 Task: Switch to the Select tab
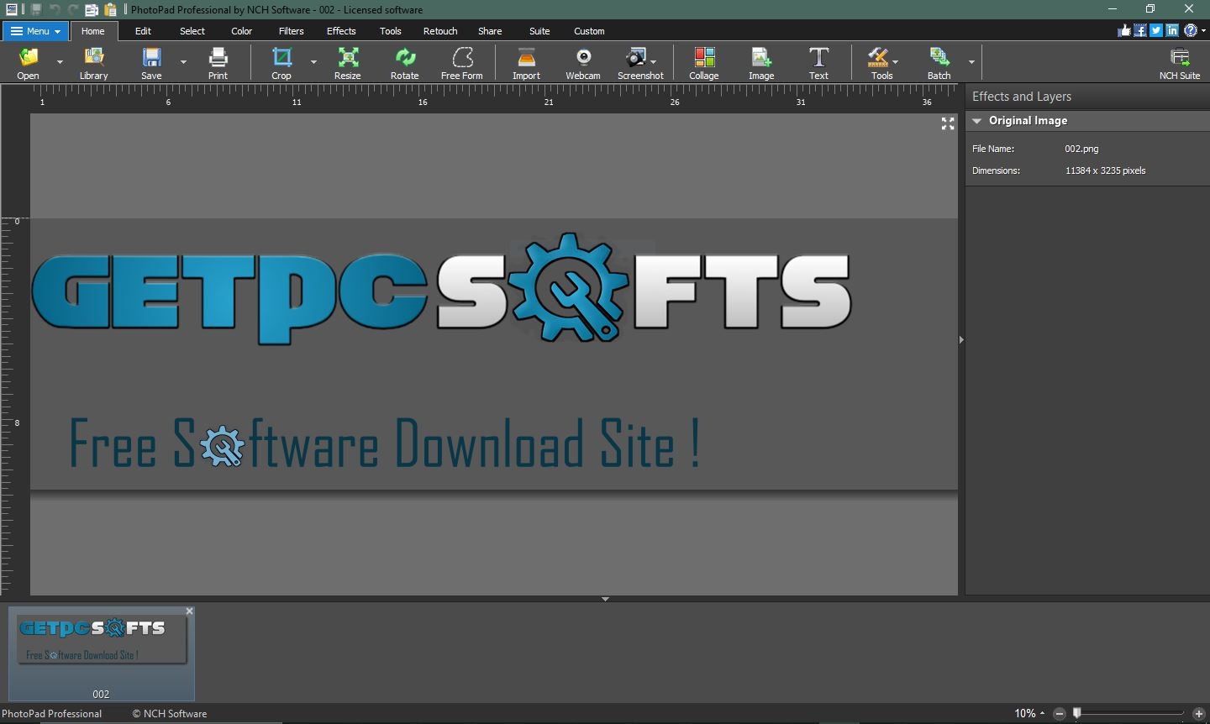pos(192,31)
